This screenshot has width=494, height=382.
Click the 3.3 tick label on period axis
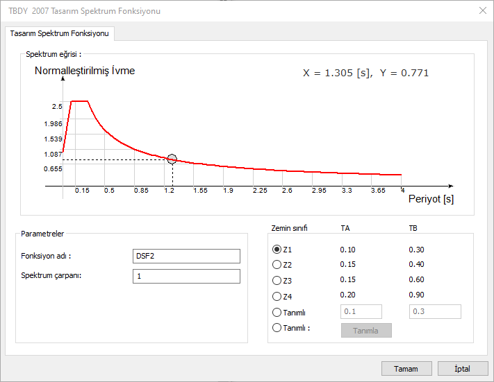pos(347,190)
